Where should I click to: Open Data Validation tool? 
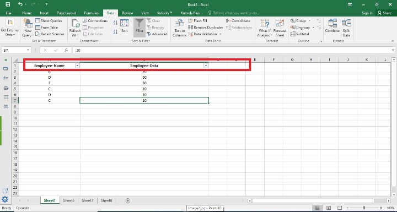203,34
